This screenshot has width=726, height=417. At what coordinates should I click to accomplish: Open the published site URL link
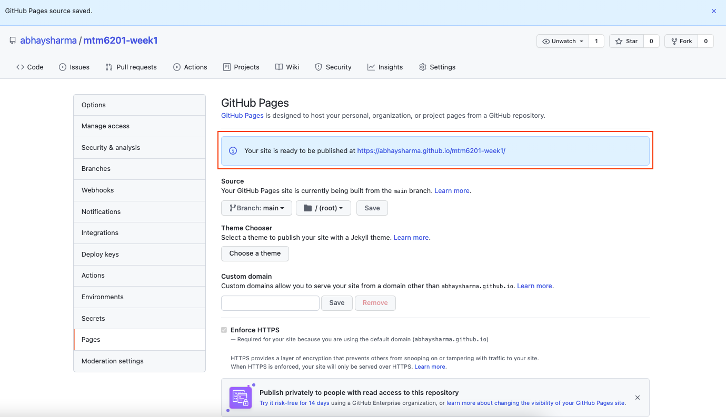[431, 150]
